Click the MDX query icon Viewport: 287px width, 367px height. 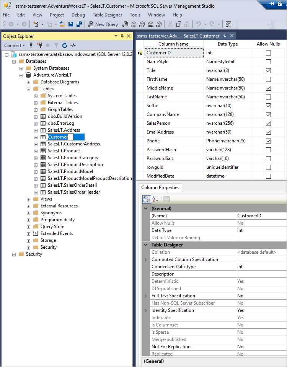[x=134, y=24]
